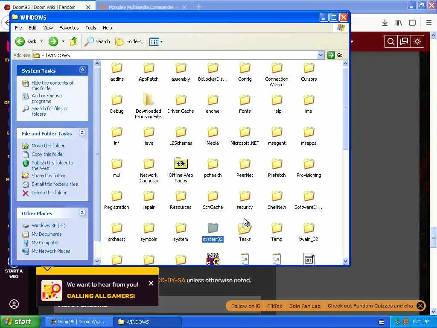Click the WINDOWS taskbar button

click(148, 322)
